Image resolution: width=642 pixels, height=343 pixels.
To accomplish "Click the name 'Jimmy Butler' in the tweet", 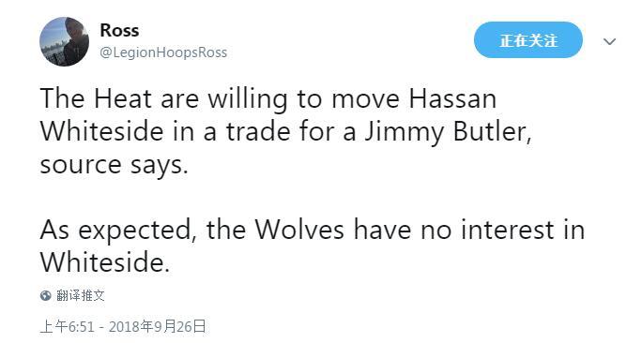I will click(448, 133).
